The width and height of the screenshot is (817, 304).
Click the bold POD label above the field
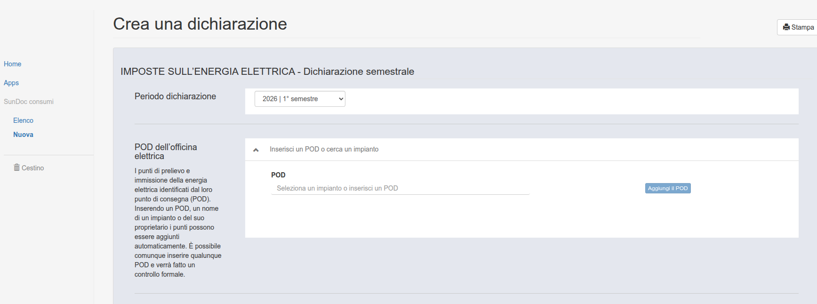coord(278,175)
